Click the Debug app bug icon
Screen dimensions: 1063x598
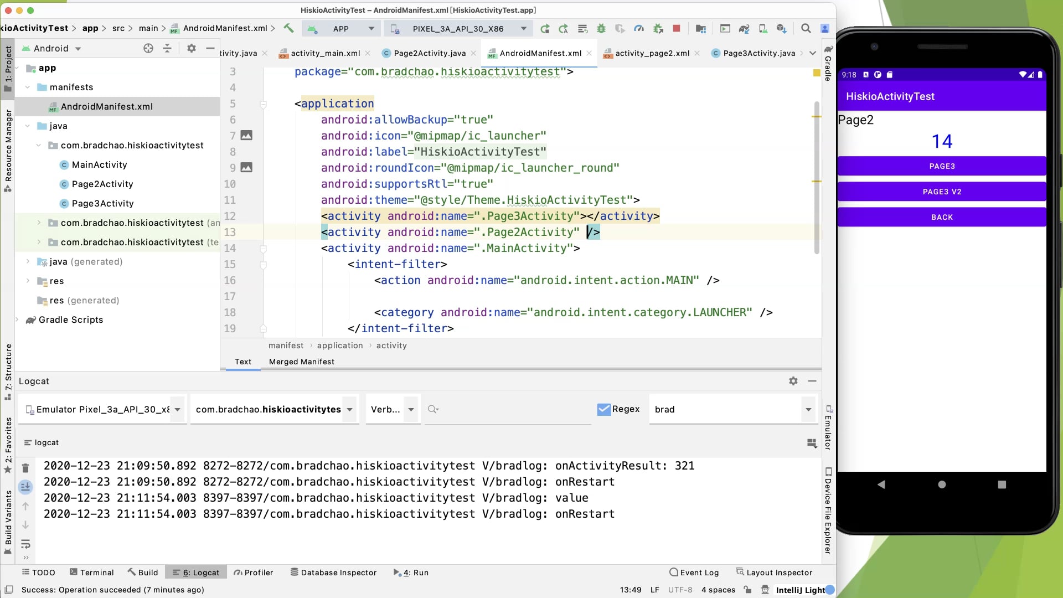click(x=601, y=28)
